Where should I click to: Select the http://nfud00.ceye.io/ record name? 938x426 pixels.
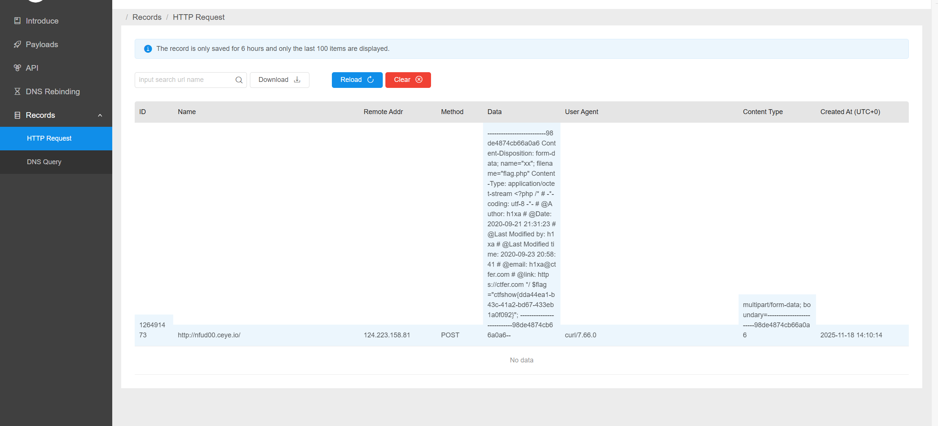point(209,335)
